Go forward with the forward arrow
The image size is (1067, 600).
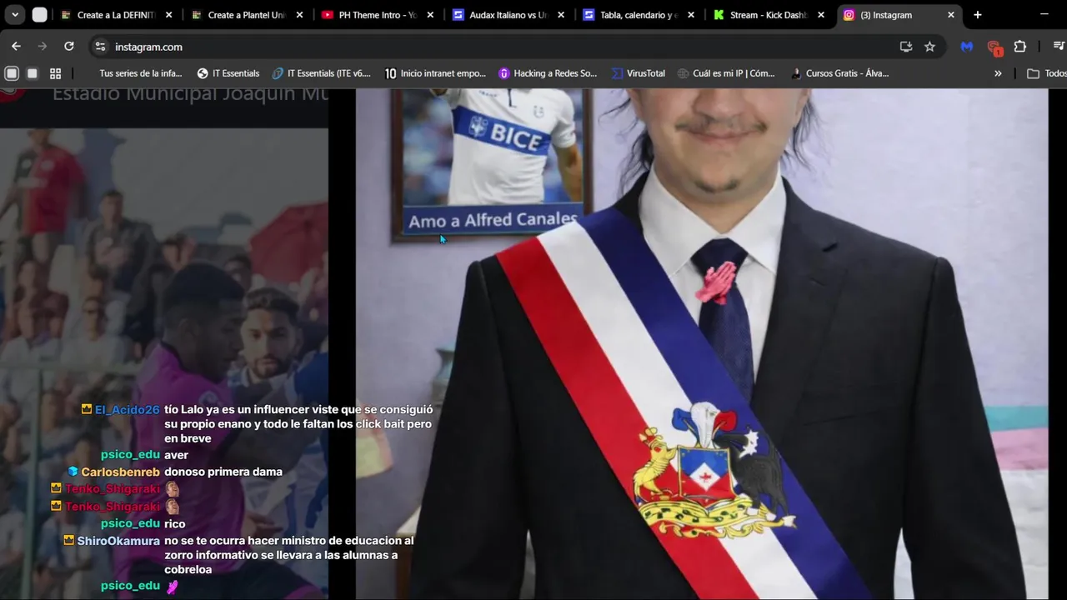(x=43, y=47)
